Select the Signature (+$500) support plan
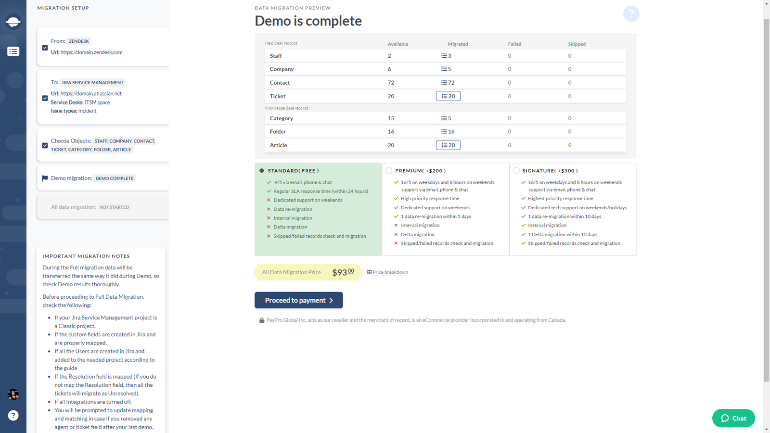The height and width of the screenshot is (433, 770). pos(516,171)
